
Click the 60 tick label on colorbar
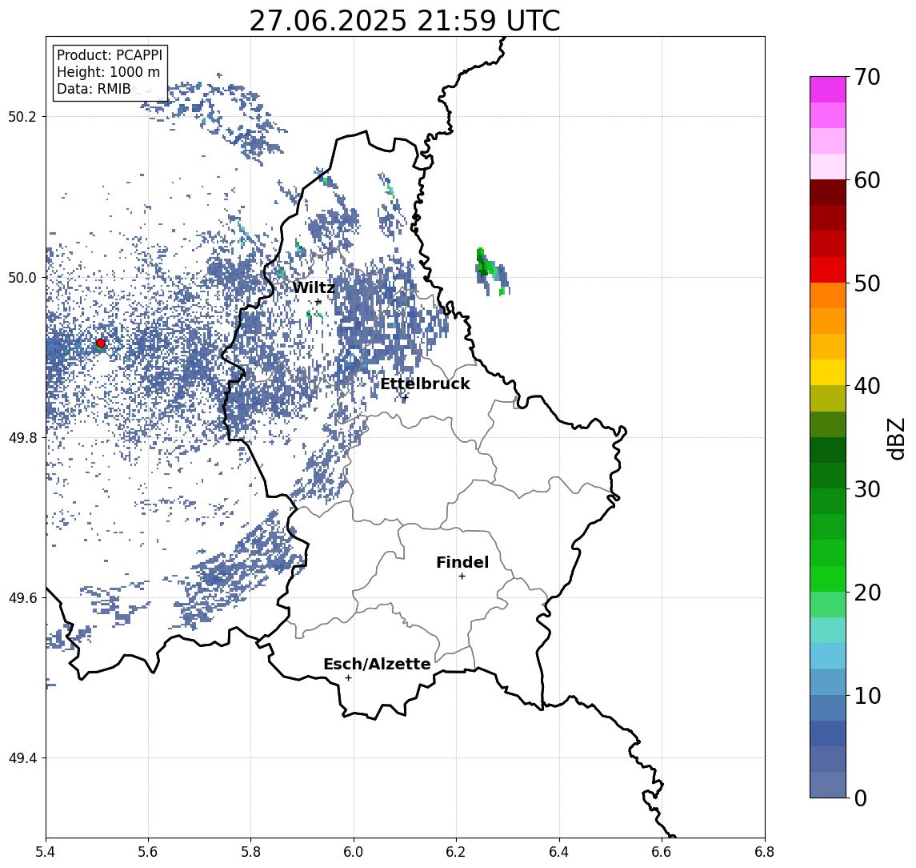[x=867, y=180]
